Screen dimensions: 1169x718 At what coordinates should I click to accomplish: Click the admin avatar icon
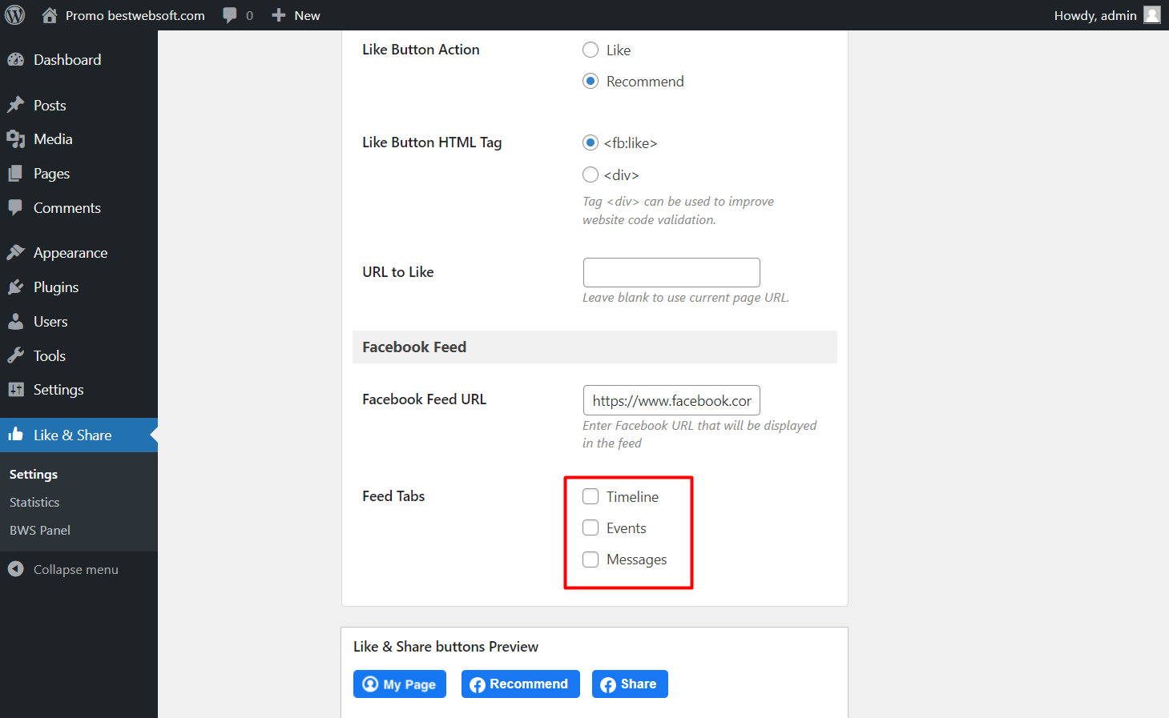pyautogui.click(x=1152, y=15)
